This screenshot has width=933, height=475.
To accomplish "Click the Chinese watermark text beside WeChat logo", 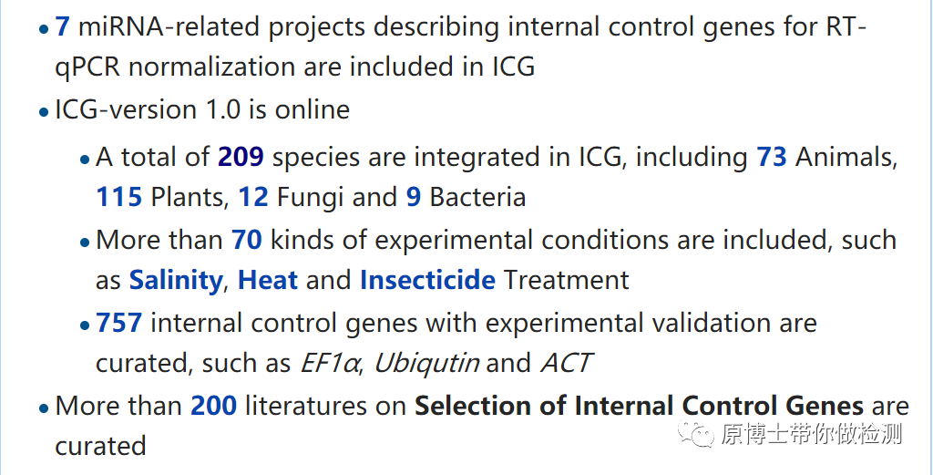I will pos(811,435).
